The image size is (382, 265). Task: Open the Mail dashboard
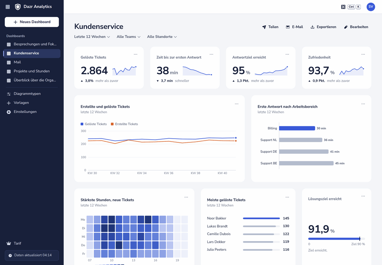pyautogui.click(x=32, y=62)
